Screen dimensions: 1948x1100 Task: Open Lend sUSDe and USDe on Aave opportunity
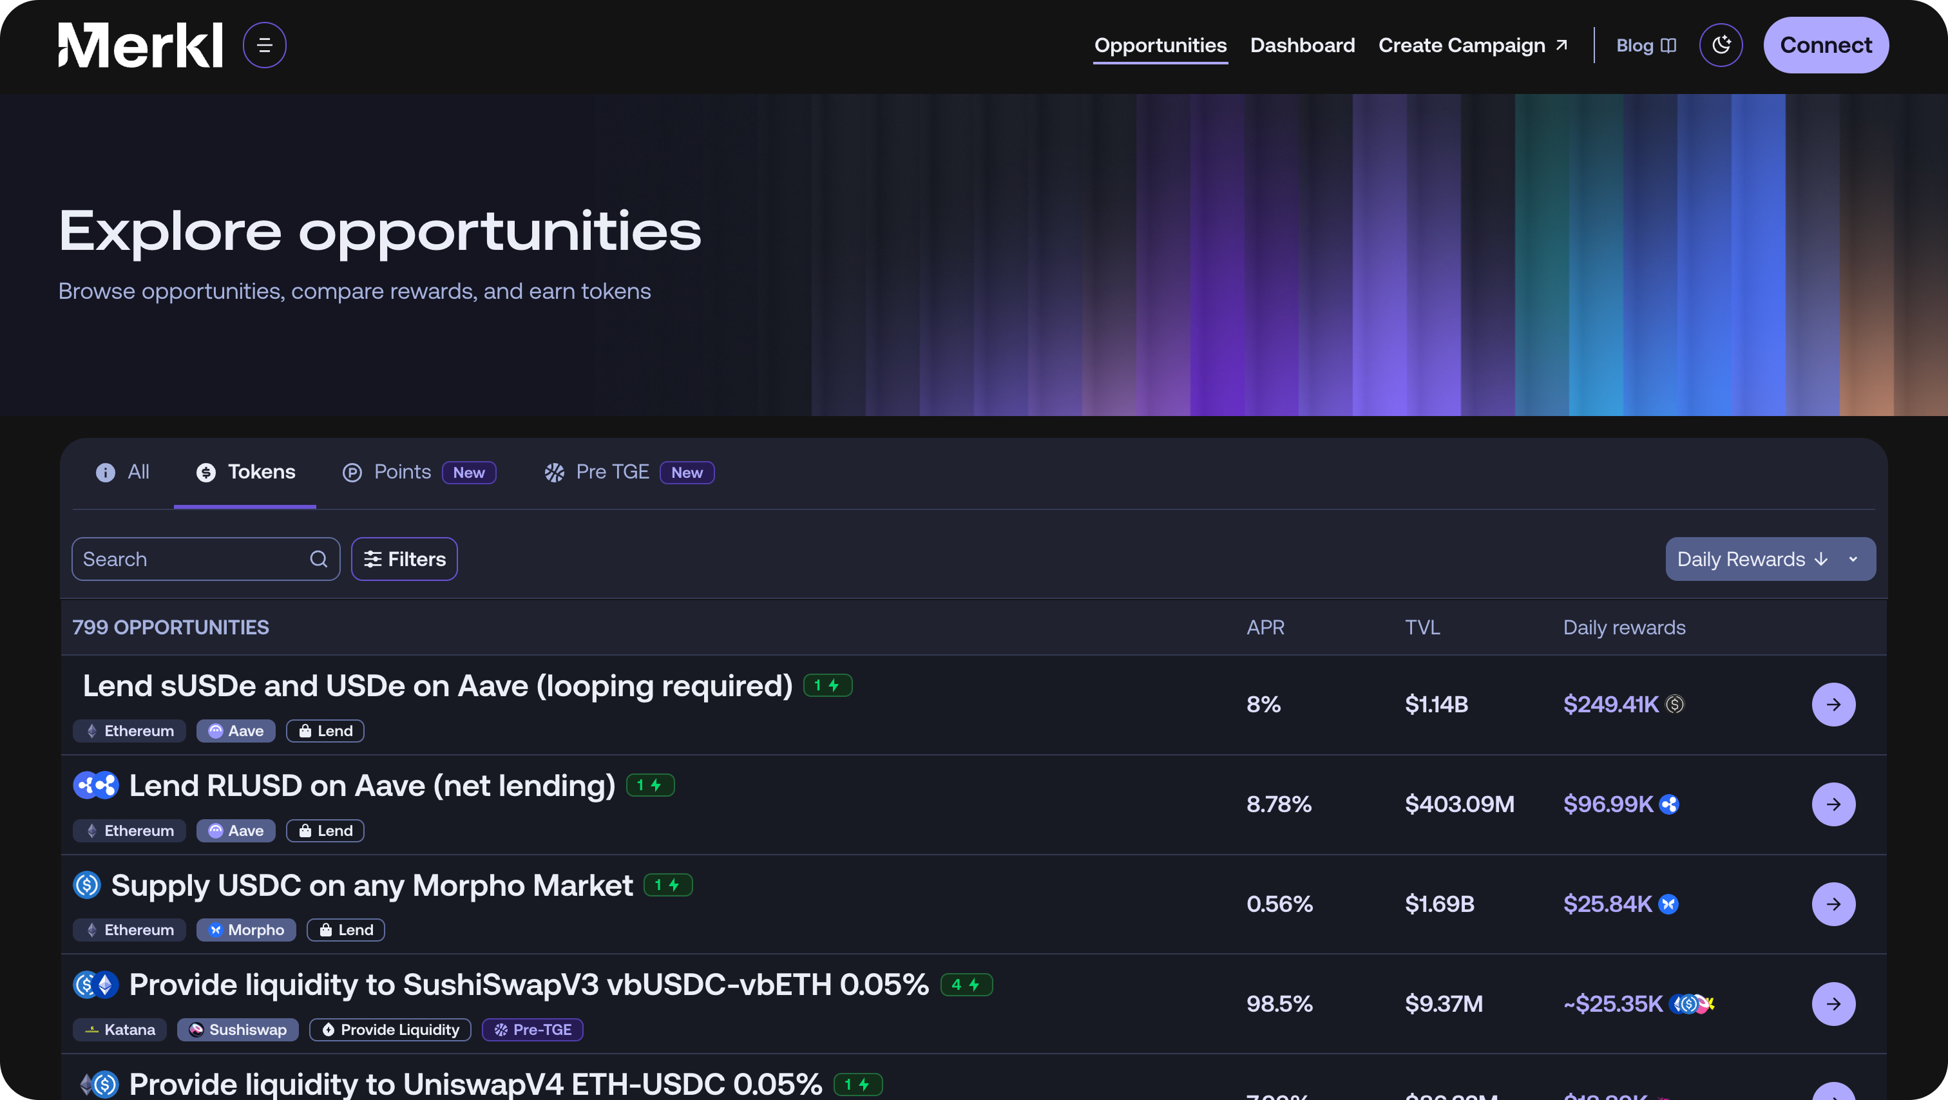tap(437, 686)
